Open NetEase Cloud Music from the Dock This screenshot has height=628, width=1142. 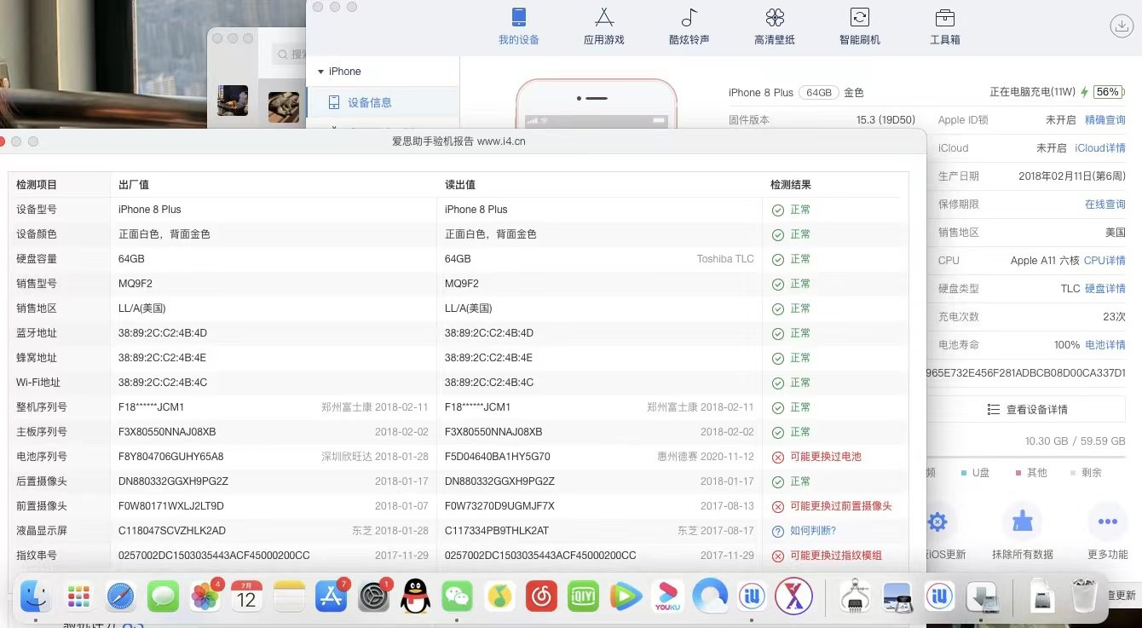[541, 596]
